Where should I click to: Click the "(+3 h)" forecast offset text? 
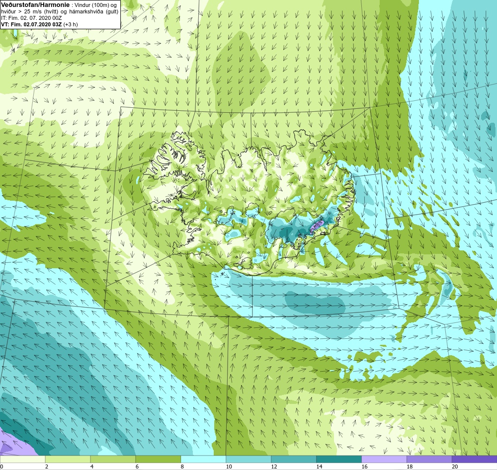pyautogui.click(x=71, y=24)
